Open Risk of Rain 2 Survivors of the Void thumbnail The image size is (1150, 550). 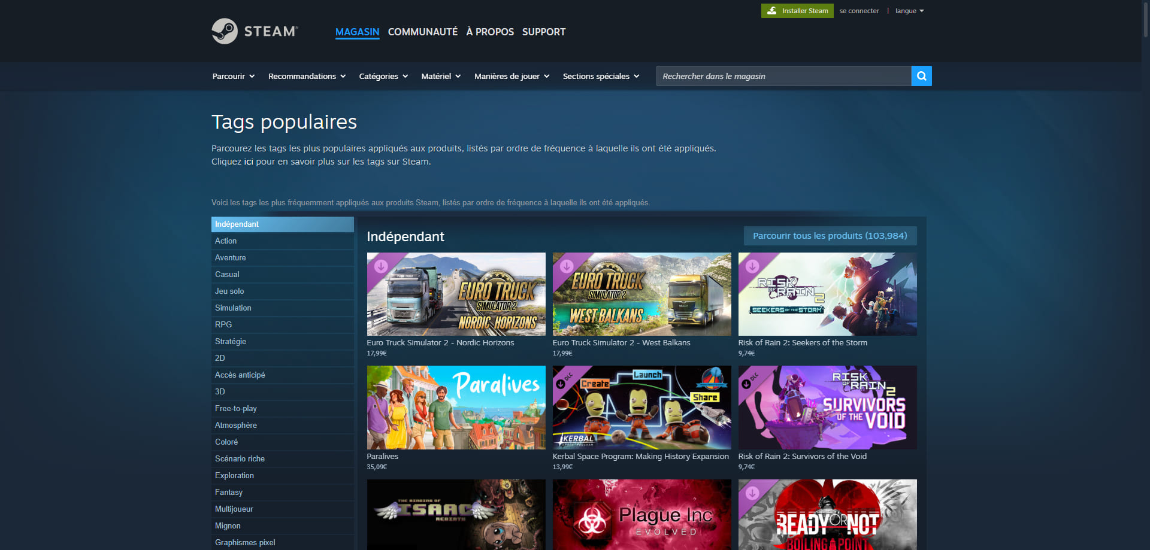pos(828,408)
